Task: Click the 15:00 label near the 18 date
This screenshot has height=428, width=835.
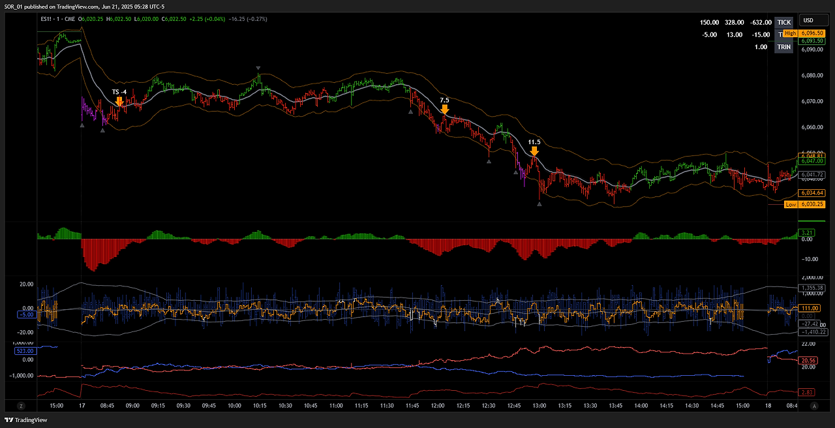Action: click(x=743, y=405)
